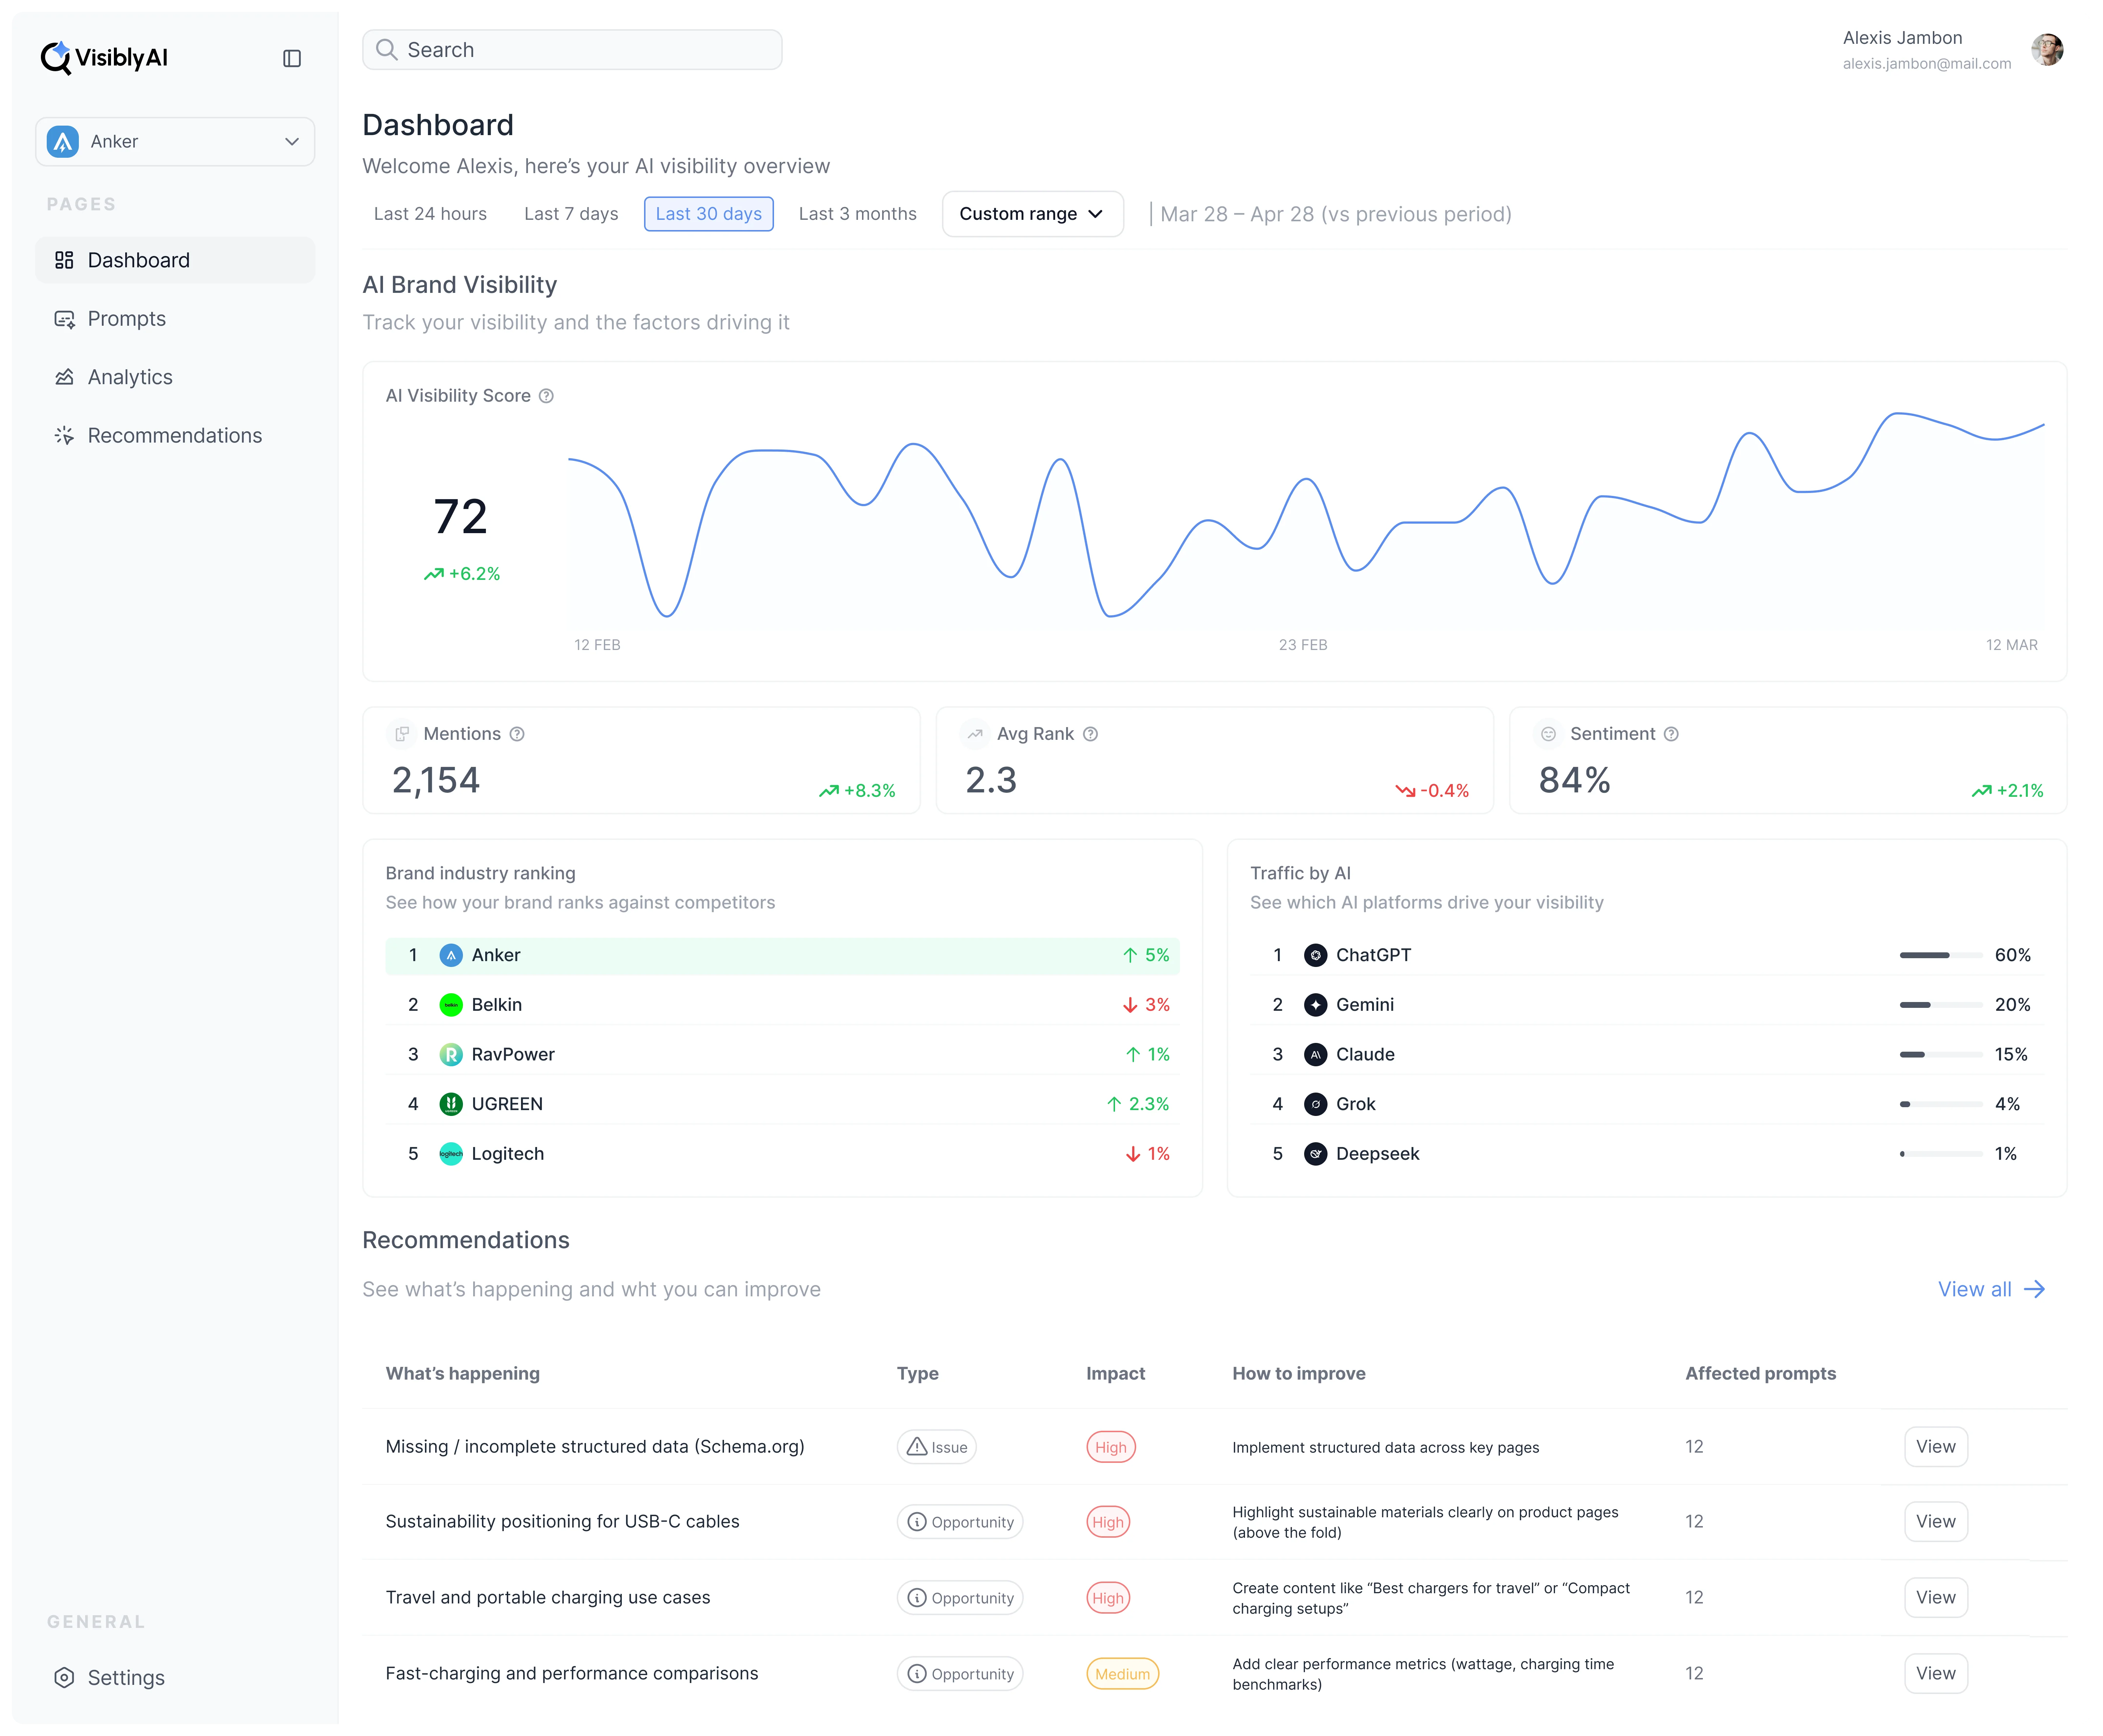Click the Avg Rank -0.4% change
This screenshot has width=2103, height=1736.
[1432, 791]
